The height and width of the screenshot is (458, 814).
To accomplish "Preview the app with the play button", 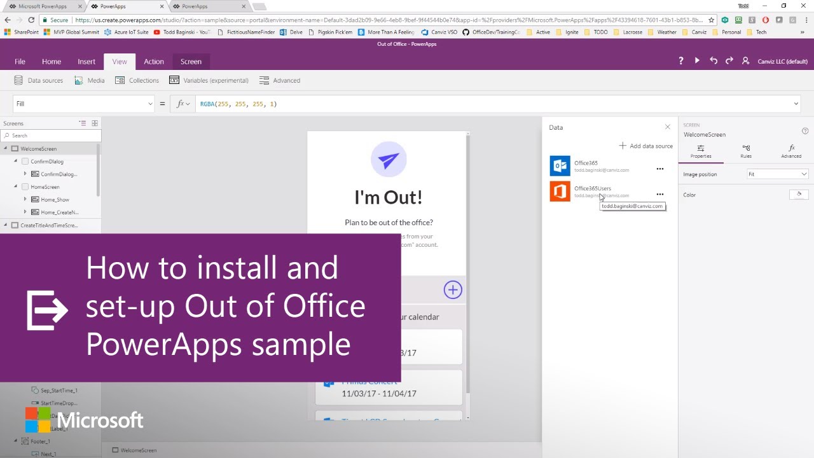I will point(697,61).
